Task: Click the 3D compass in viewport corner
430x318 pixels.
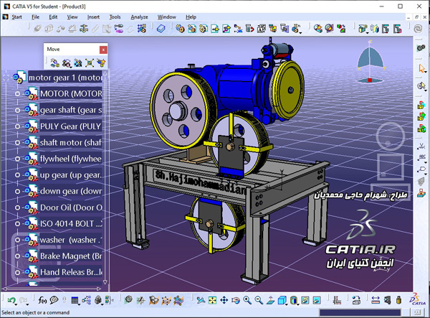Action: (x=370, y=62)
